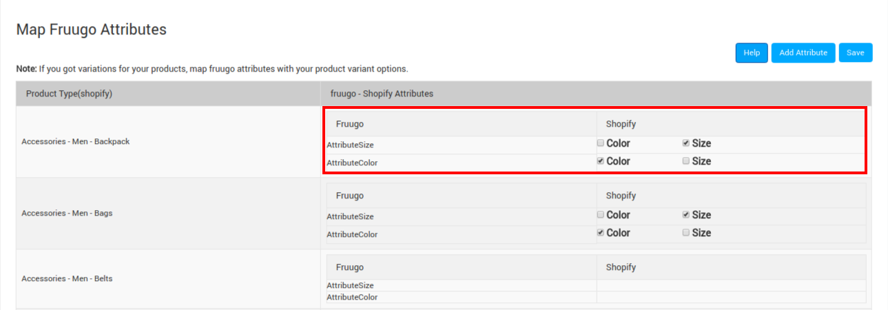Enable Color for Bags AttributeSize
The width and height of the screenshot is (888, 310).
[x=601, y=215]
